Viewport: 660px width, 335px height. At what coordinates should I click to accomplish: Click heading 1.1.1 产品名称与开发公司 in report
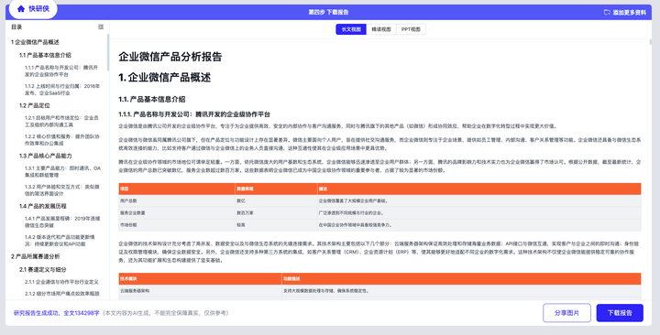point(194,114)
